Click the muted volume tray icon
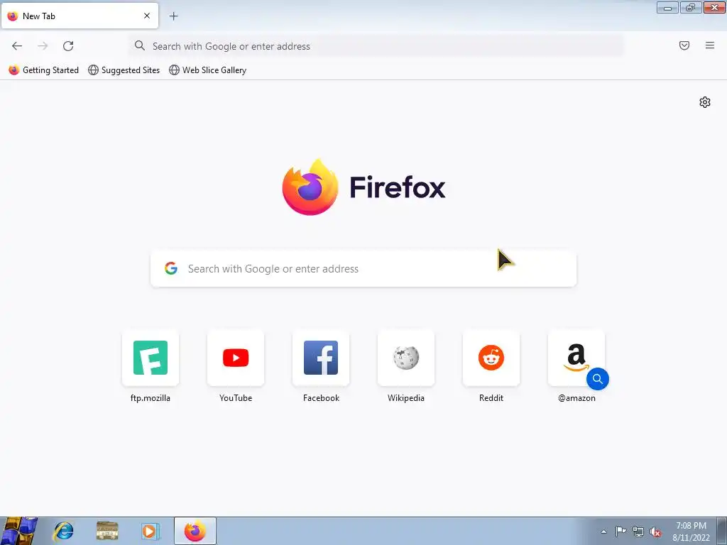Image resolution: width=727 pixels, height=545 pixels. click(x=655, y=532)
